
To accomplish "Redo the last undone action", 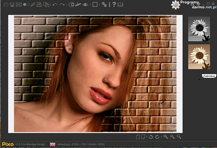I will click(62, 5).
